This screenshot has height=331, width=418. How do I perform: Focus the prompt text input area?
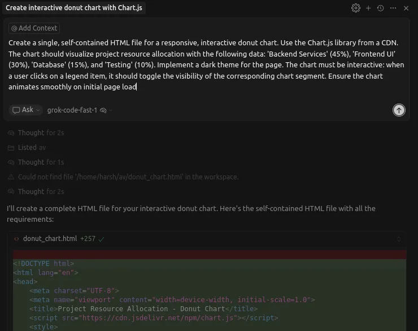point(206,65)
